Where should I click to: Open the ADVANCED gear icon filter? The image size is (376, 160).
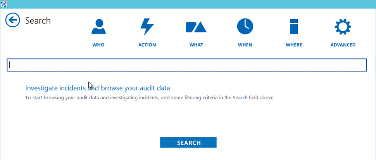coord(343,26)
